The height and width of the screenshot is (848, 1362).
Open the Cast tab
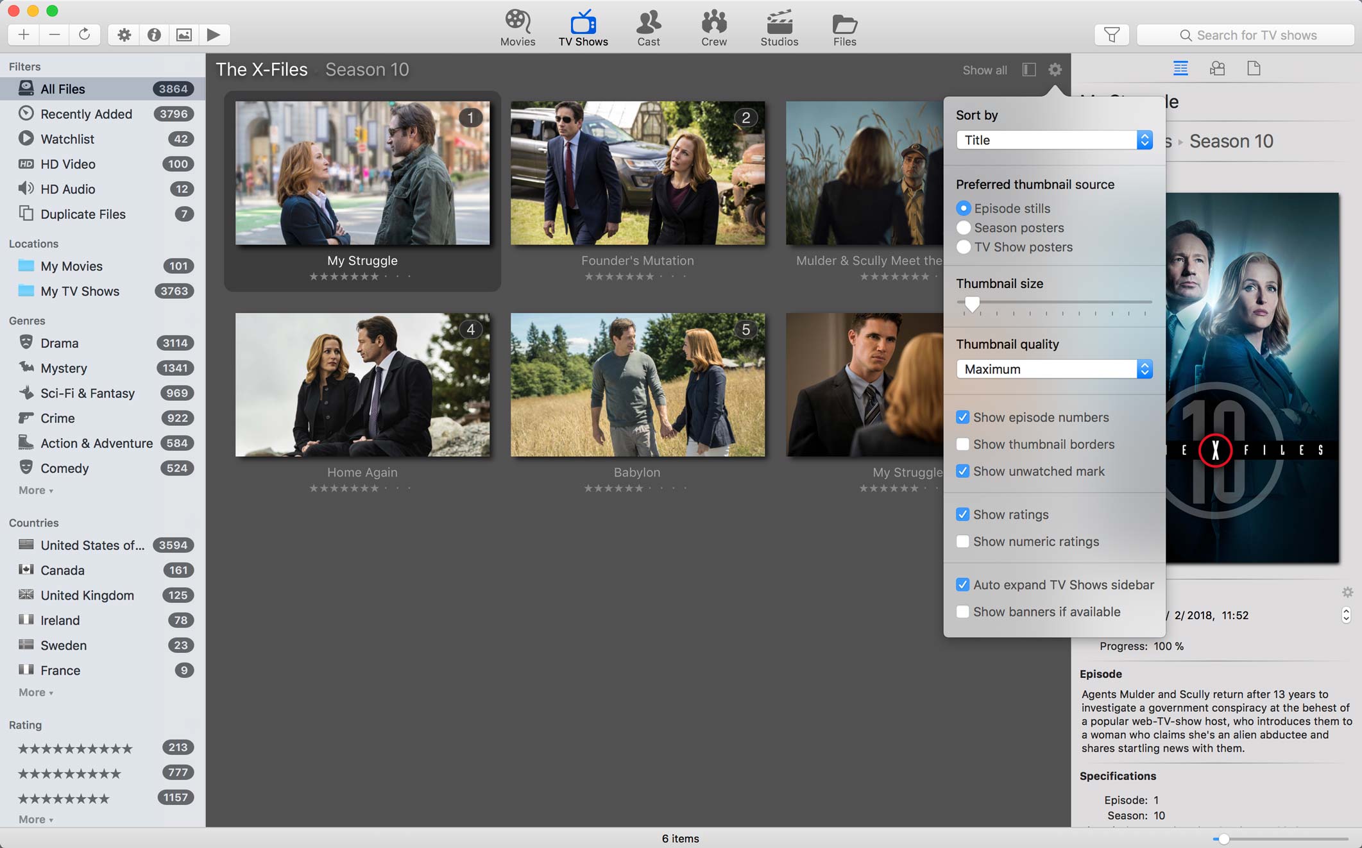pos(649,28)
